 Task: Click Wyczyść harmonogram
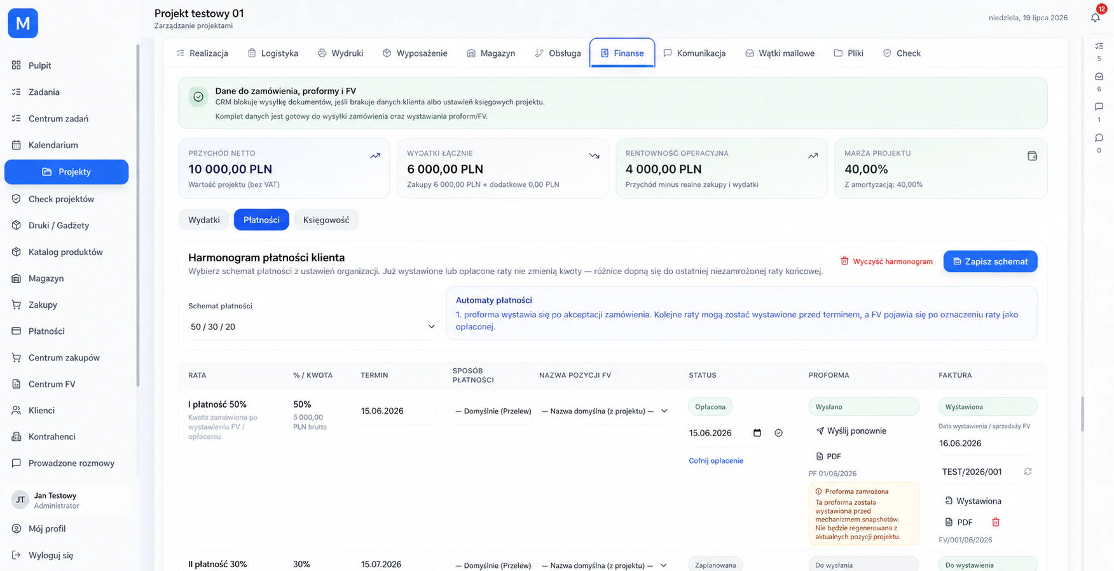click(886, 261)
